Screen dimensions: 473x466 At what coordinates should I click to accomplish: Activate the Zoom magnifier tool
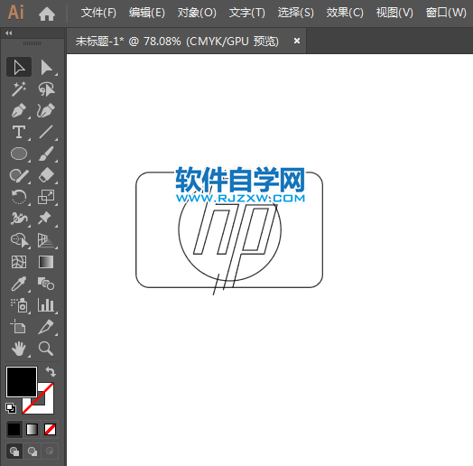click(46, 349)
